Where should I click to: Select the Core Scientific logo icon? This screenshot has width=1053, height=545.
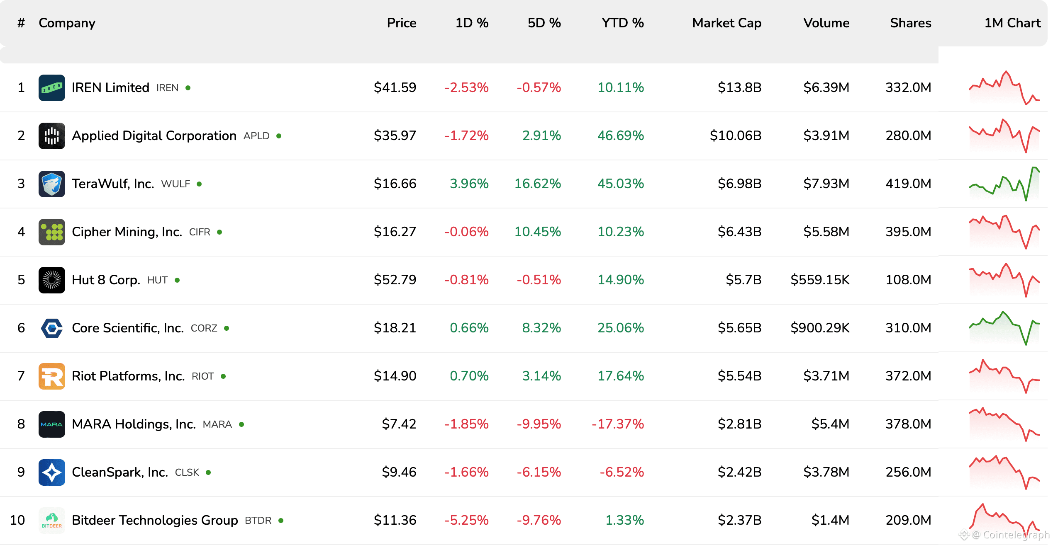click(51, 328)
